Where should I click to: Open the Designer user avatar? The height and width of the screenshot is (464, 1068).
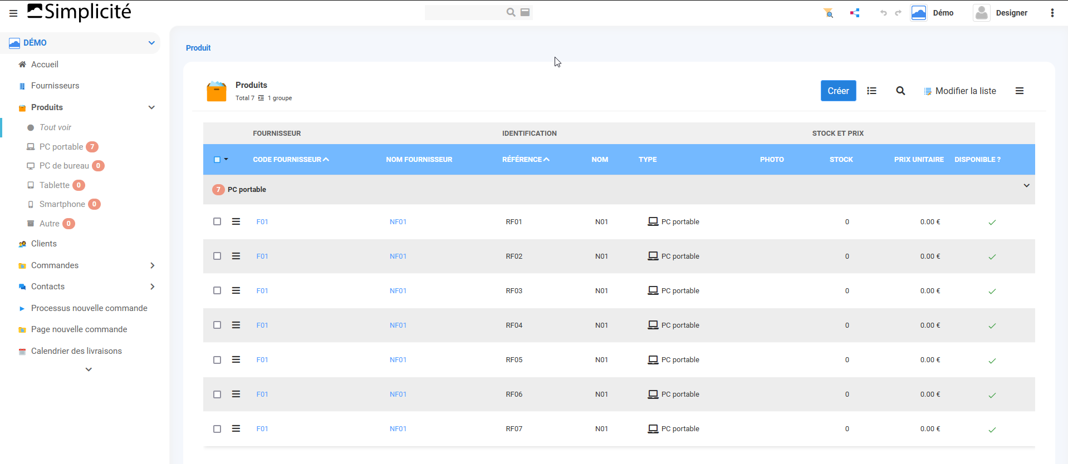click(982, 13)
